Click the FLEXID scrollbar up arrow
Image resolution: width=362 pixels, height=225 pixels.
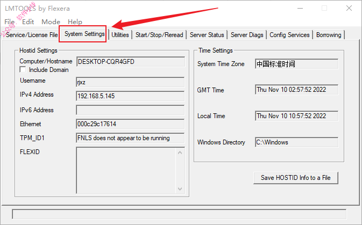coord(180,153)
